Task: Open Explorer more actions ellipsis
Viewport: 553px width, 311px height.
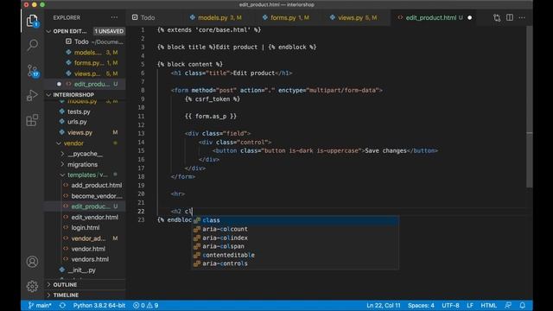Action: click(114, 17)
